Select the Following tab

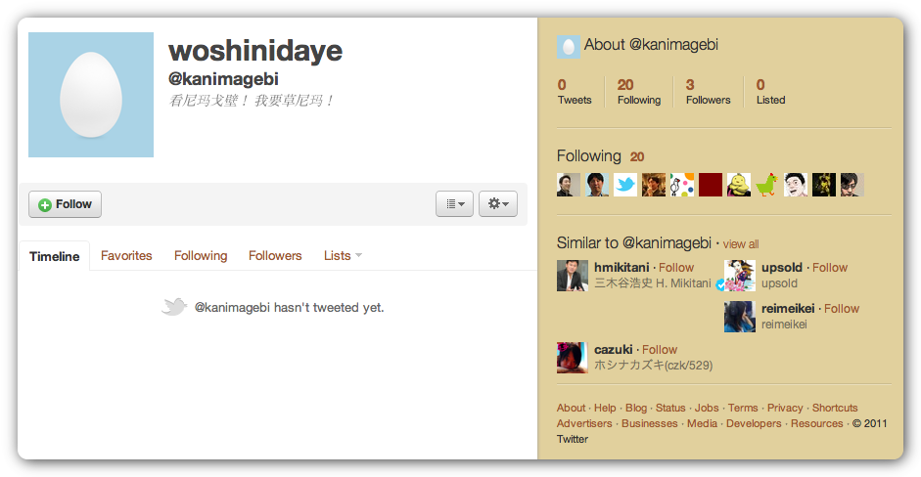click(201, 256)
